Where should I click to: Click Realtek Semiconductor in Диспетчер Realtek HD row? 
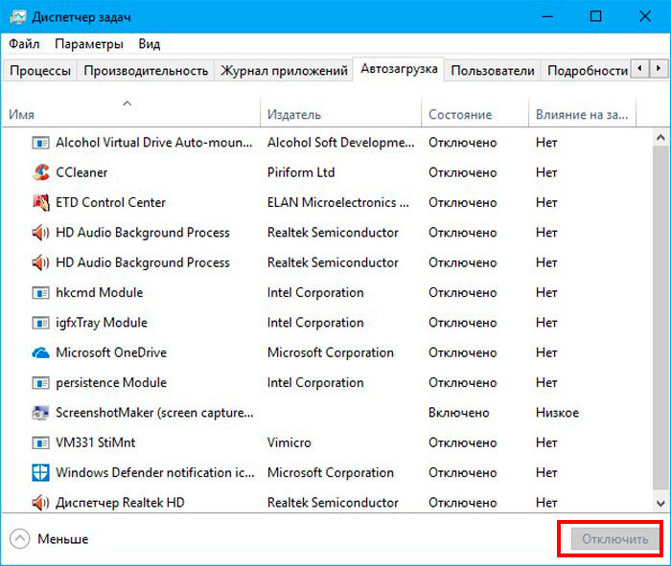tap(333, 503)
